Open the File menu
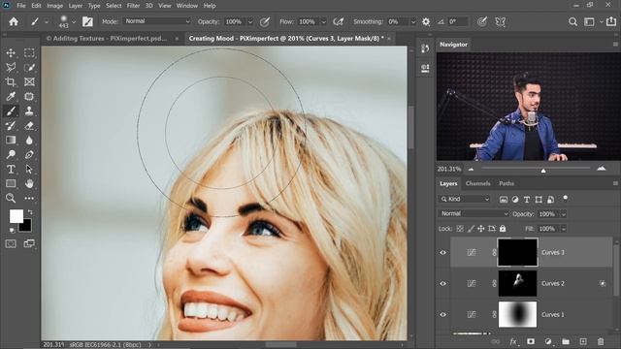Screen dimensions: 621x349 coord(21,6)
